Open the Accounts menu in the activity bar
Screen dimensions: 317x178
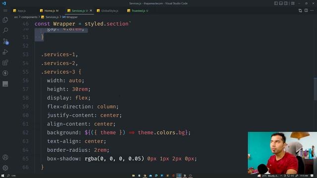pos(5,157)
